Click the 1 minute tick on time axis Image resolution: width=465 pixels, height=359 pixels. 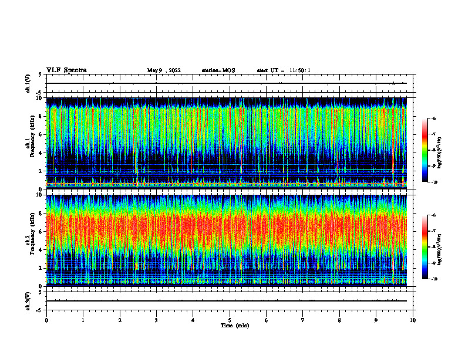[x=83, y=320]
